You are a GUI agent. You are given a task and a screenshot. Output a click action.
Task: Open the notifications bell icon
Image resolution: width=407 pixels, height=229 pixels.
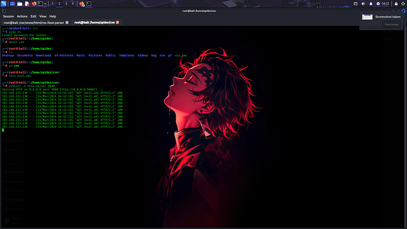pyautogui.click(x=371, y=3)
